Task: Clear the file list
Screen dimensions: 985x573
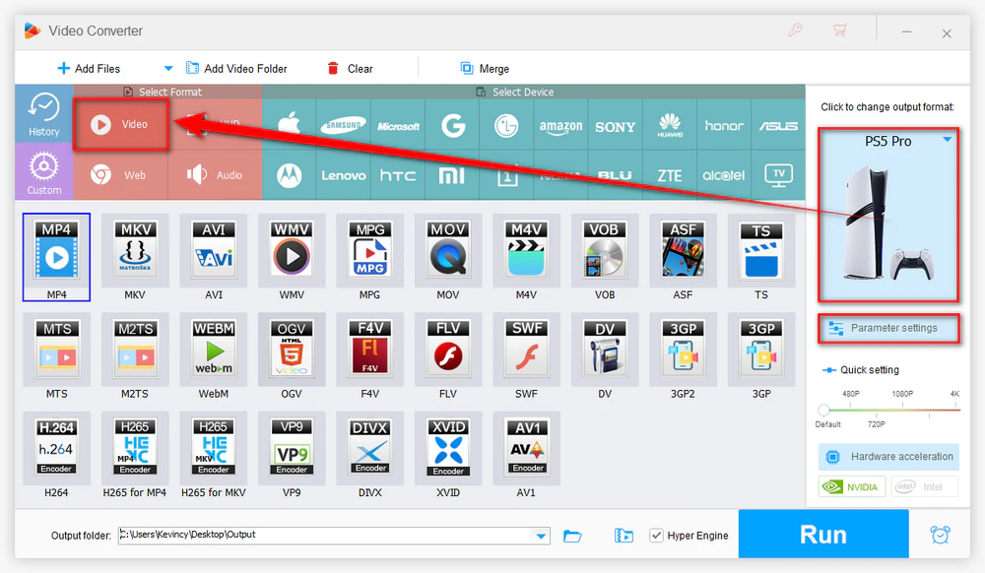Action: point(350,68)
